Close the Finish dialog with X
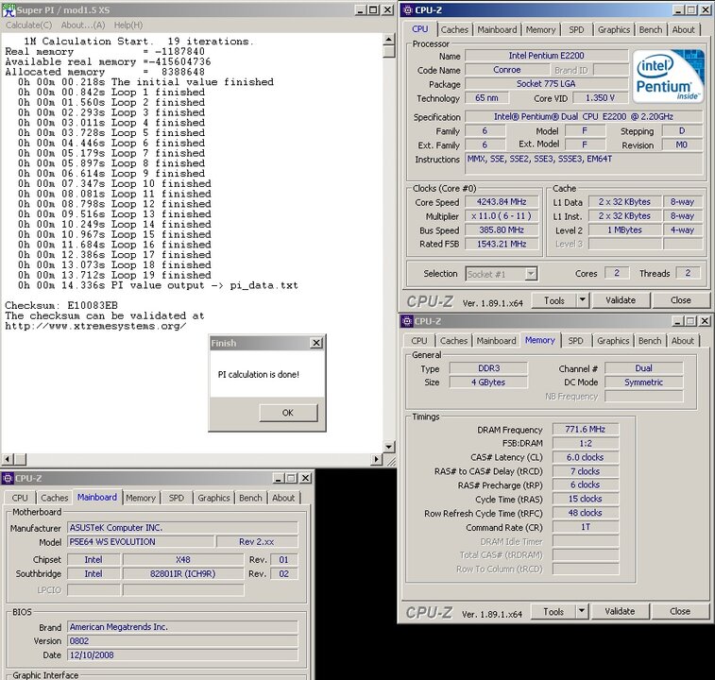The width and height of the screenshot is (715, 680). pos(316,343)
